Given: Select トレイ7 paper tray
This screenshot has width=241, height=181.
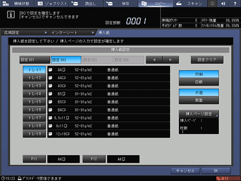Looking at the screenshot, I should [x=34, y=118].
